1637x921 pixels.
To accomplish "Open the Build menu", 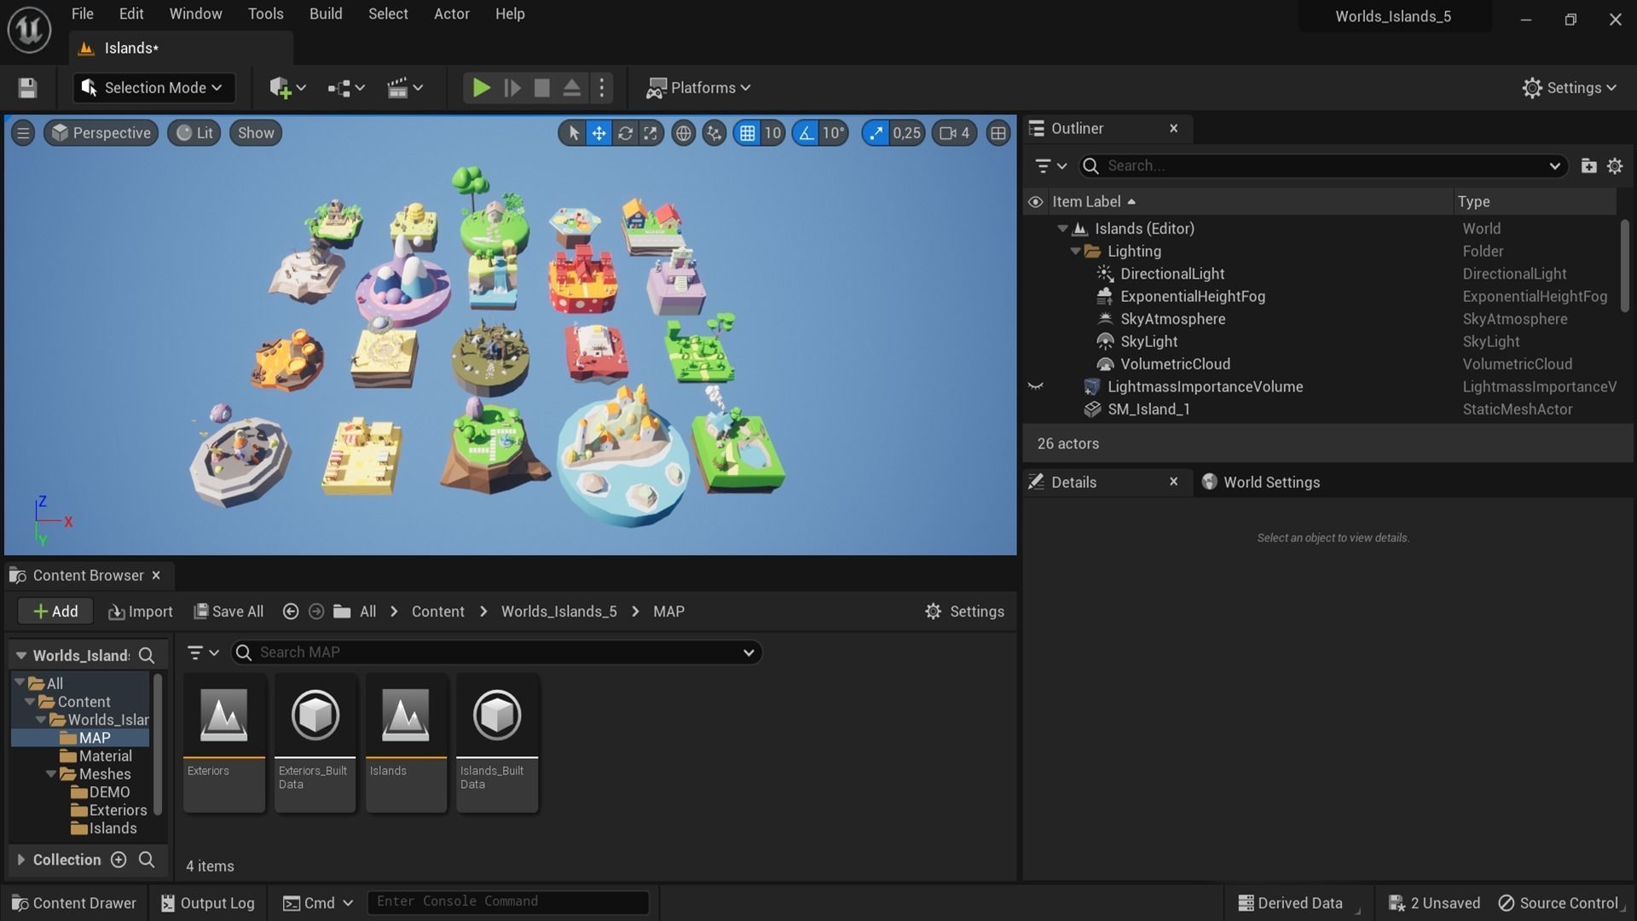I will pos(325,14).
